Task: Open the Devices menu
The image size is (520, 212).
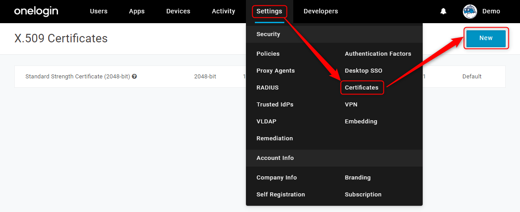Action: pos(178,11)
